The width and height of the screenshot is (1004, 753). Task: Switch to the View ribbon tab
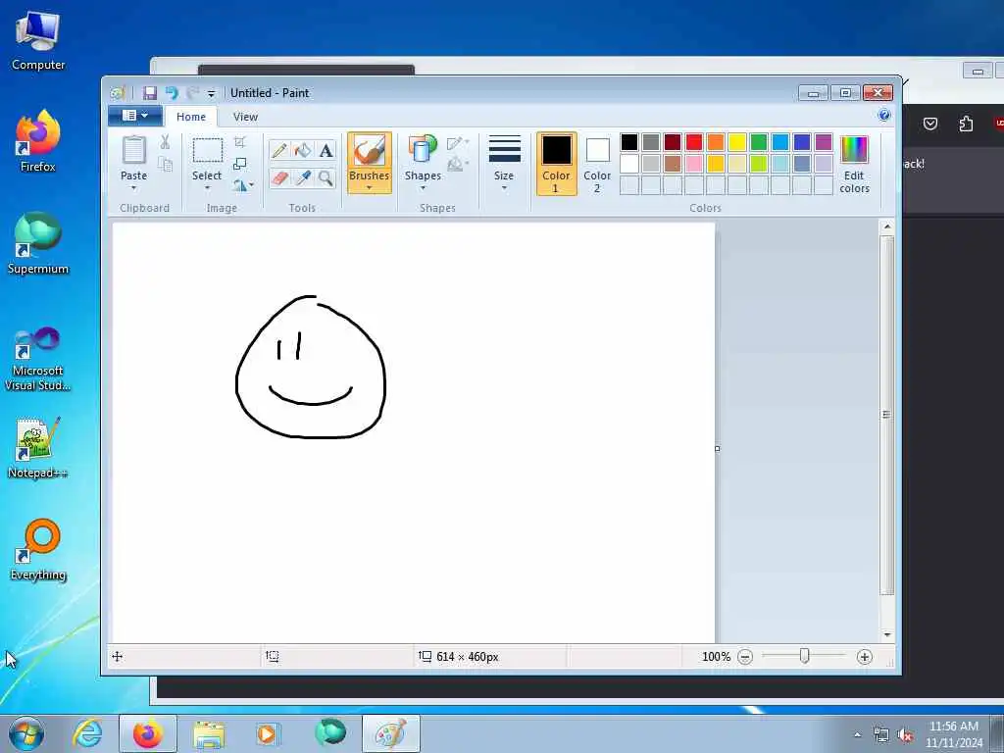pyautogui.click(x=245, y=117)
